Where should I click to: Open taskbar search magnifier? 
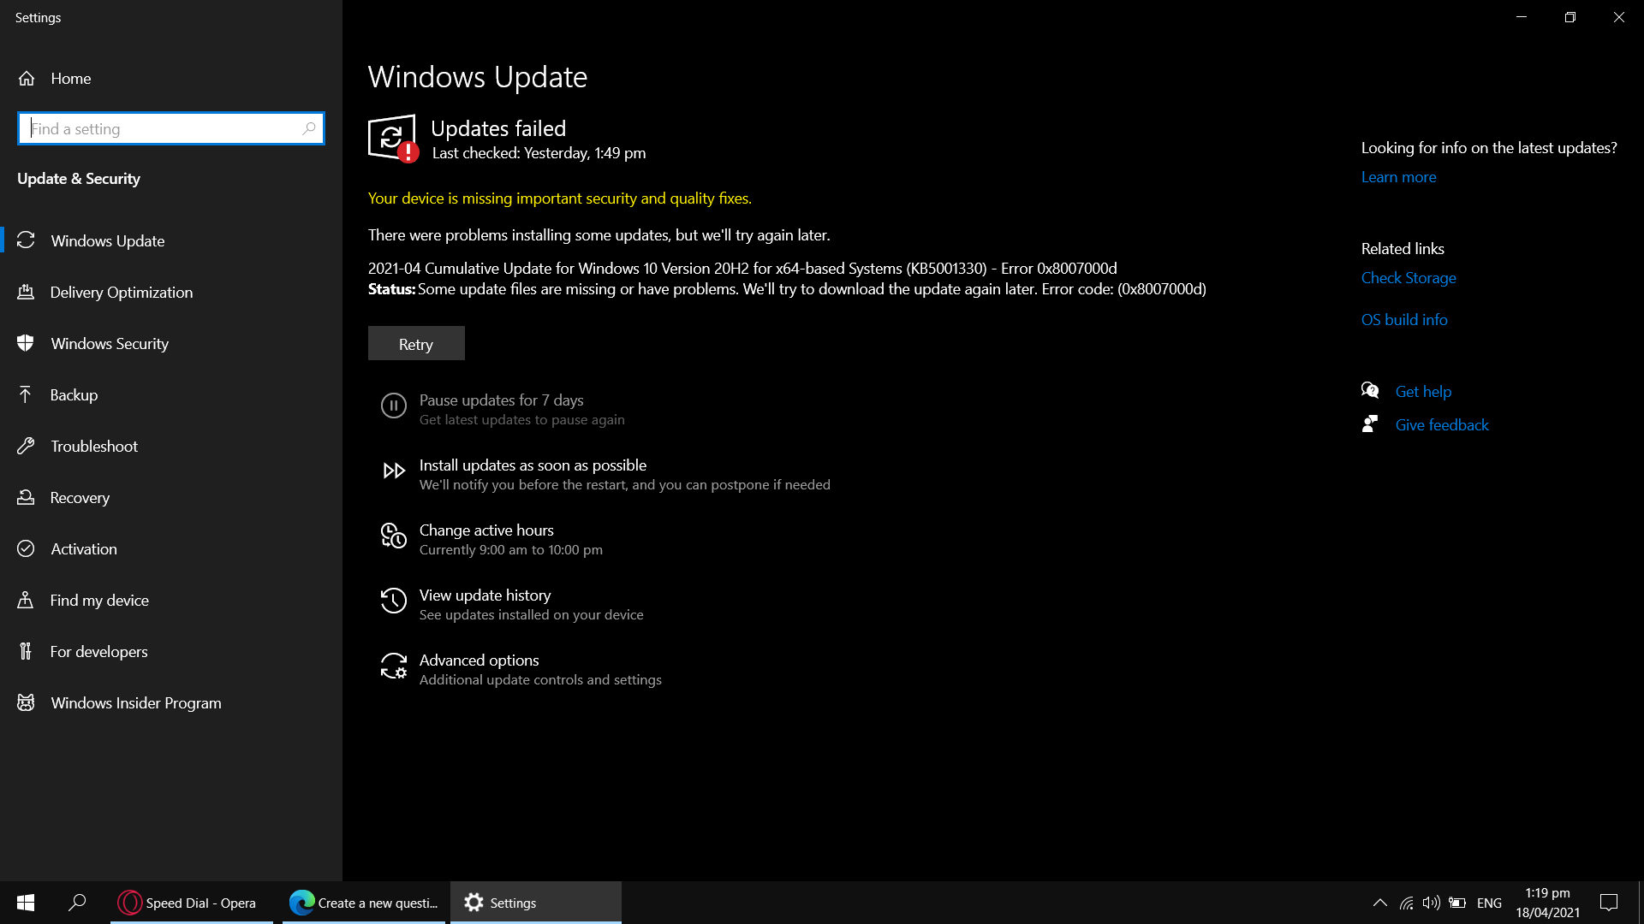(x=77, y=903)
